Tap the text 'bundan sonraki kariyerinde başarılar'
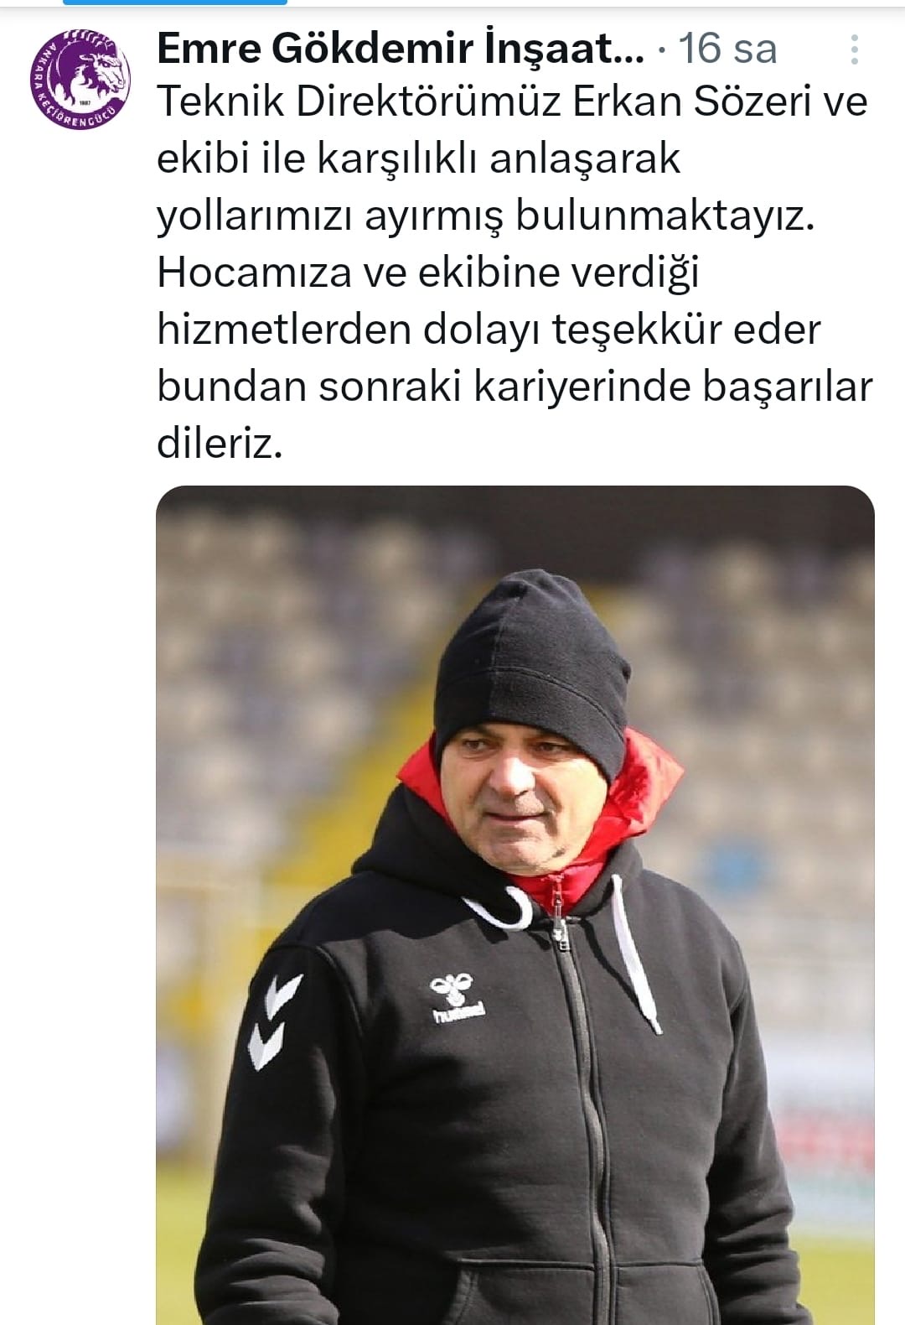The width and height of the screenshot is (905, 1325). pos(515,386)
